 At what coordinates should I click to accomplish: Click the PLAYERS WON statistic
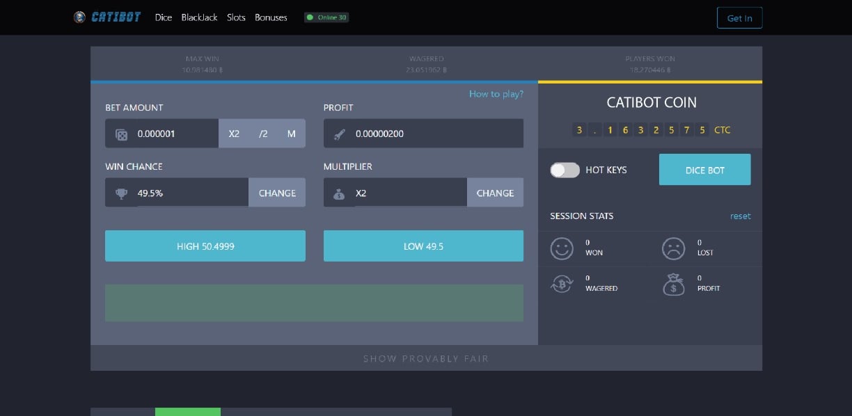point(650,64)
